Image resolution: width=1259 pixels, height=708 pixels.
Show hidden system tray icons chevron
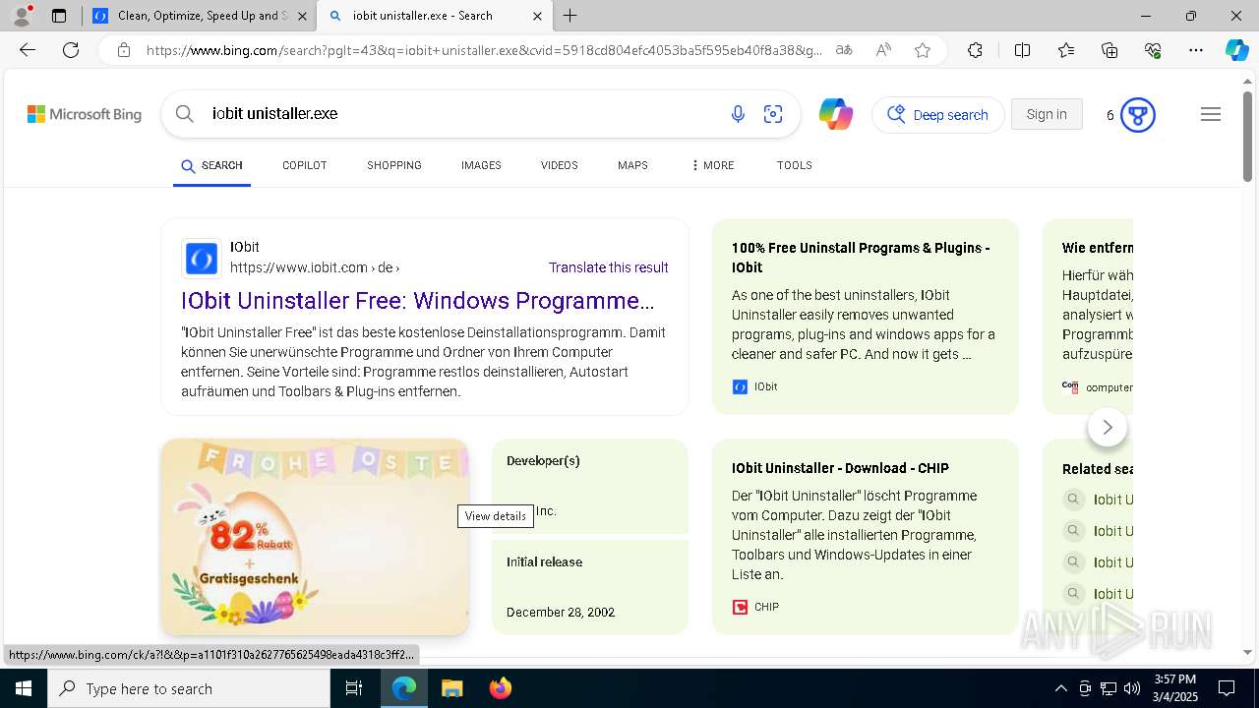click(x=1061, y=688)
